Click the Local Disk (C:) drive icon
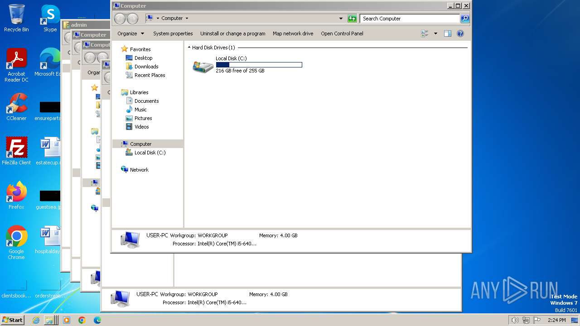Viewport: 580px width, 326px height. (203, 67)
